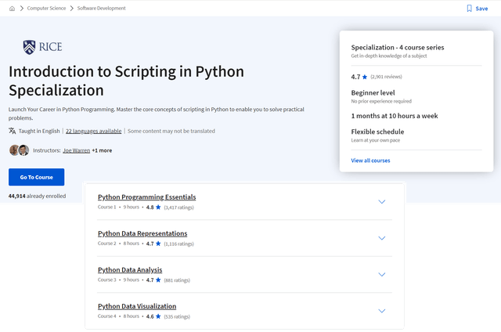The image size is (501, 332).
Task: Click the instructor avatar photos
Action: [19, 150]
